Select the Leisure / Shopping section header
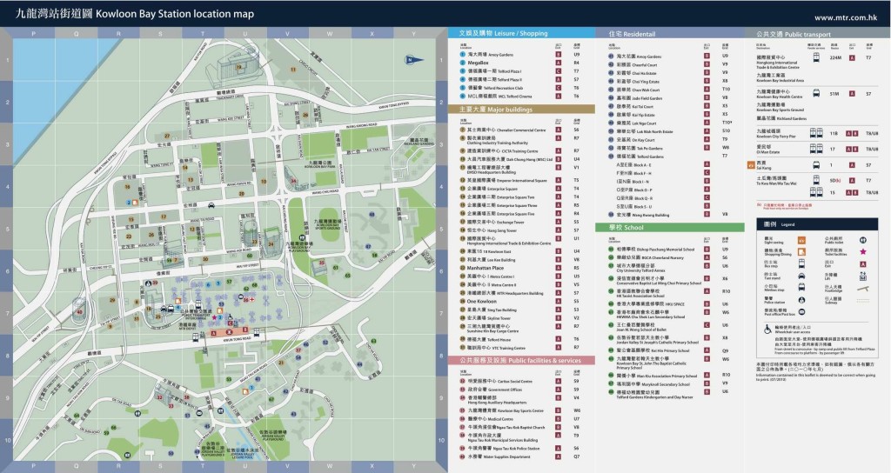Viewport: 891px width, 473px height. pos(520,34)
